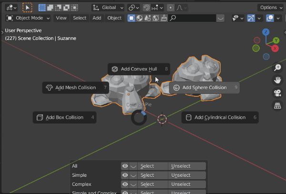Click the header search input field

pos(192,18)
